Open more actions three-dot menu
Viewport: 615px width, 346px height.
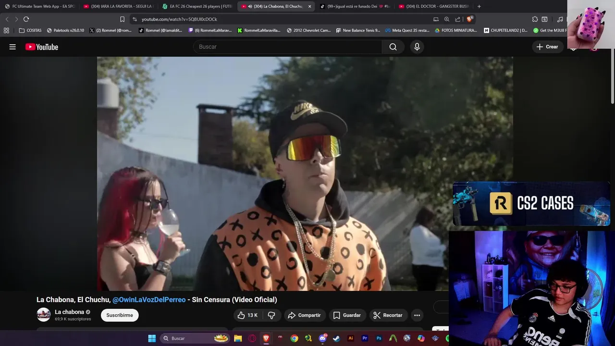coord(417,315)
